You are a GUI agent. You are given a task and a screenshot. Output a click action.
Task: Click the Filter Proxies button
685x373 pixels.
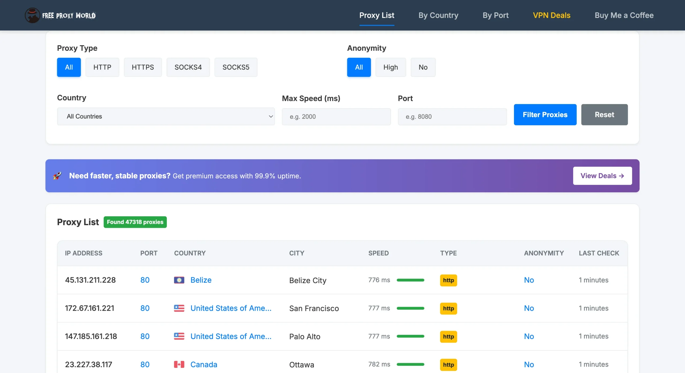(545, 114)
